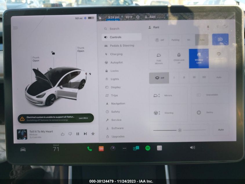Toggle Child Lock
The width and height of the screenshot is (245, 184).
pos(179,59)
